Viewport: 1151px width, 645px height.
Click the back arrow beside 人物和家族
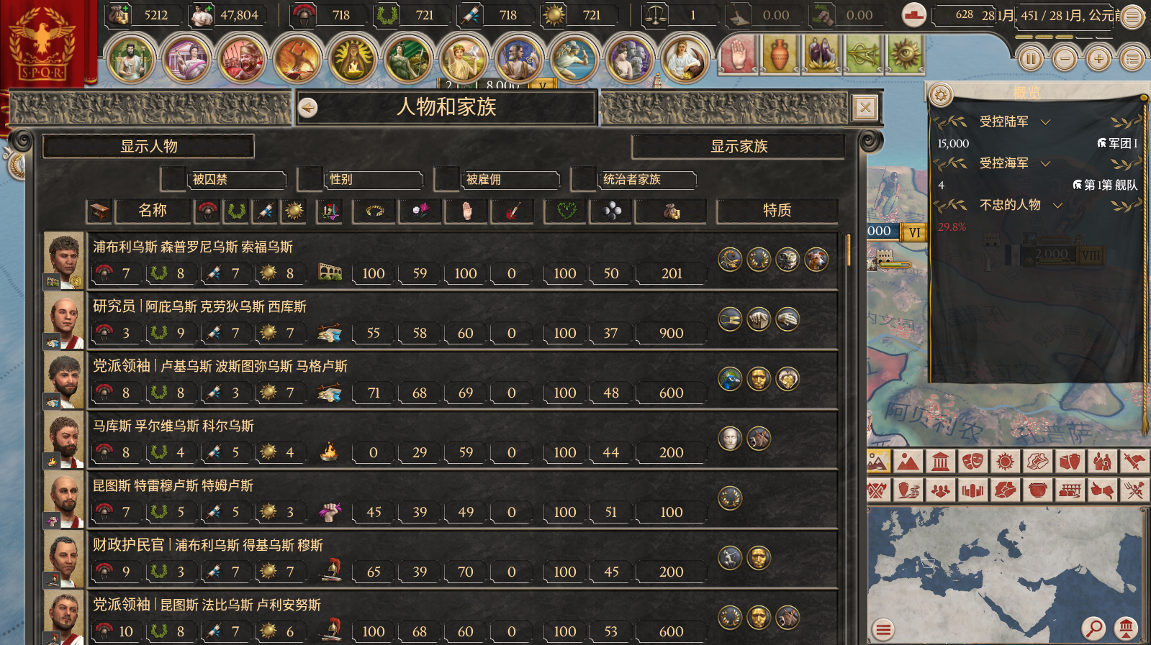[x=308, y=108]
